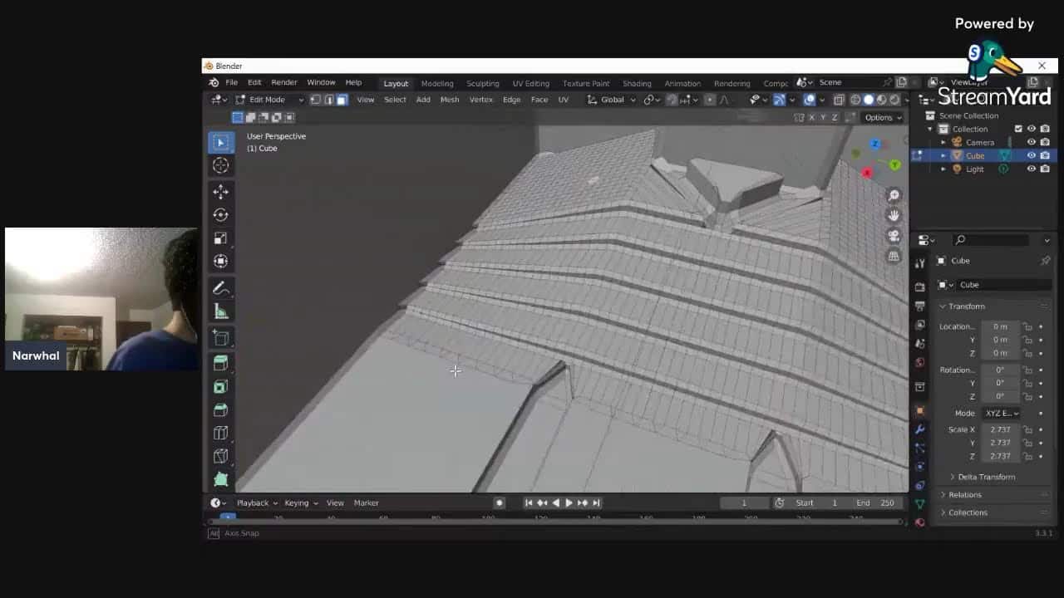Open the Edit Mode dropdown
Viewport: 1064px width, 598px height.
tap(268, 100)
